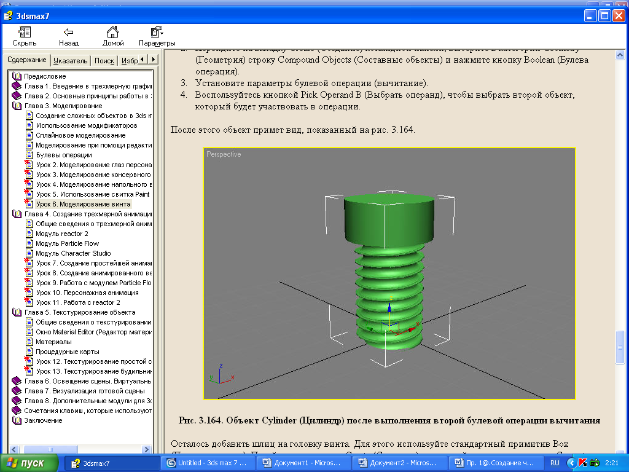Screen dimensions: 629x472
Task: Open Модуль reactor 2 topic
Action: (x=62, y=234)
